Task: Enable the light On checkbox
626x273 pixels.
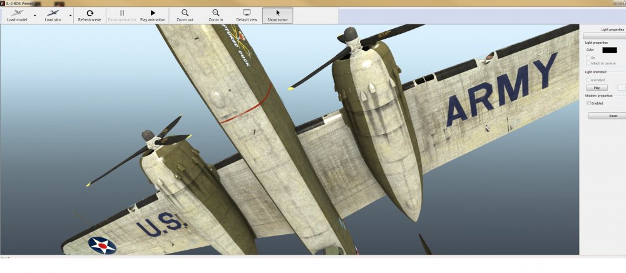Action: (588, 58)
